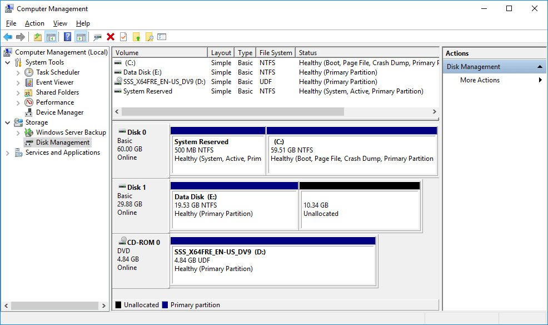Sort by the File System column header
The image size is (548, 325).
point(276,53)
